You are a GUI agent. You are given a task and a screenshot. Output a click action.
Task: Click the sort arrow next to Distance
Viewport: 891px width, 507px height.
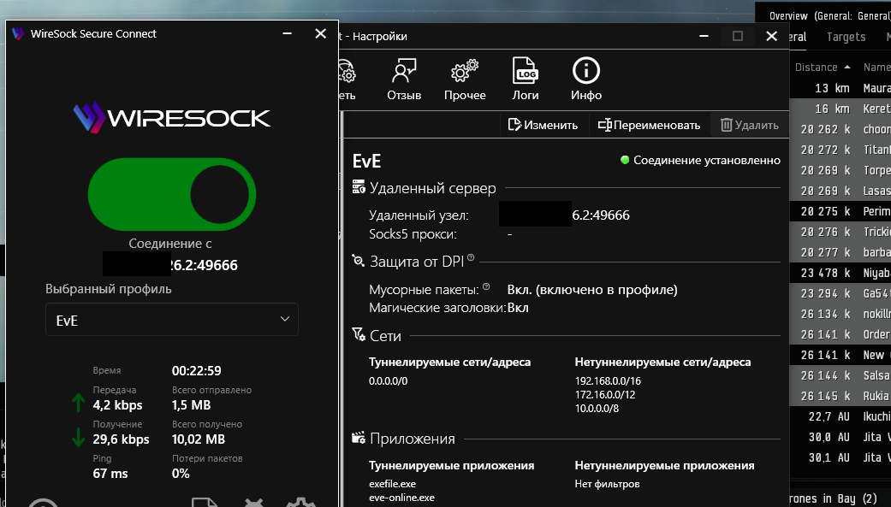(x=847, y=67)
